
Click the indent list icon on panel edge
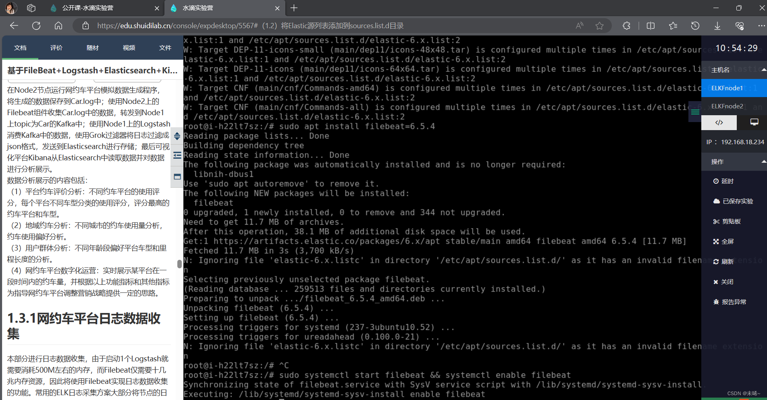[177, 155]
